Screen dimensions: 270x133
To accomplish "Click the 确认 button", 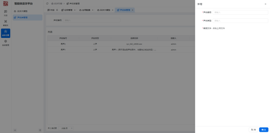I will point(264,130).
